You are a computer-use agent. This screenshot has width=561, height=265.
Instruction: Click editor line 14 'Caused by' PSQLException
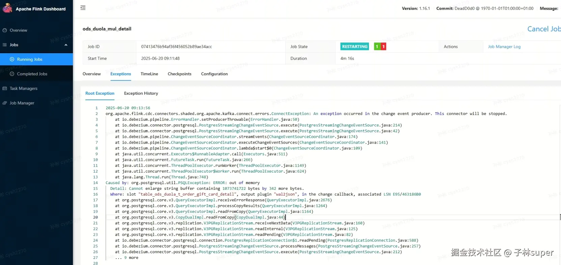183,183
